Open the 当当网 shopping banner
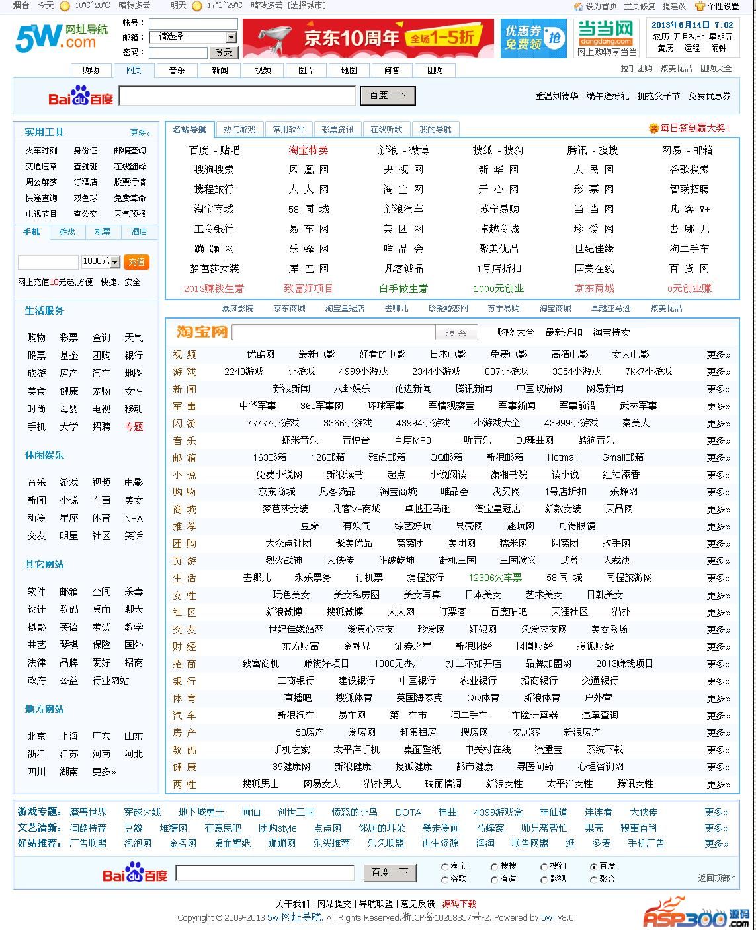This screenshot has height=930, width=756. coord(607,38)
